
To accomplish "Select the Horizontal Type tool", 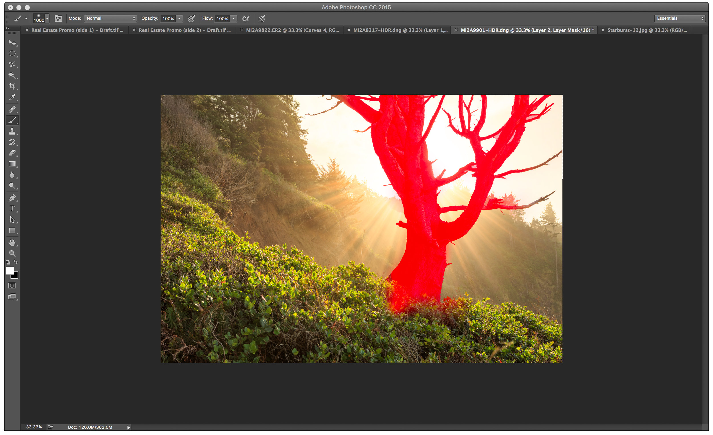I will pyautogui.click(x=12, y=209).
